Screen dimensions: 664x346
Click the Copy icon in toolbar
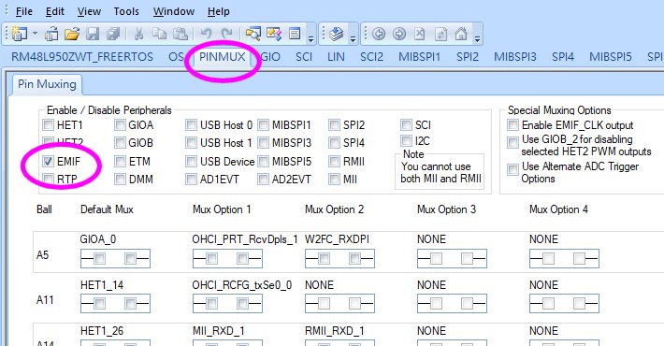point(159,34)
